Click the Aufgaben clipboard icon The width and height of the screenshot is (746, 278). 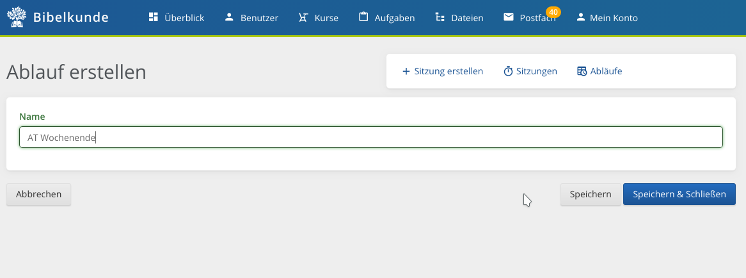tap(363, 17)
